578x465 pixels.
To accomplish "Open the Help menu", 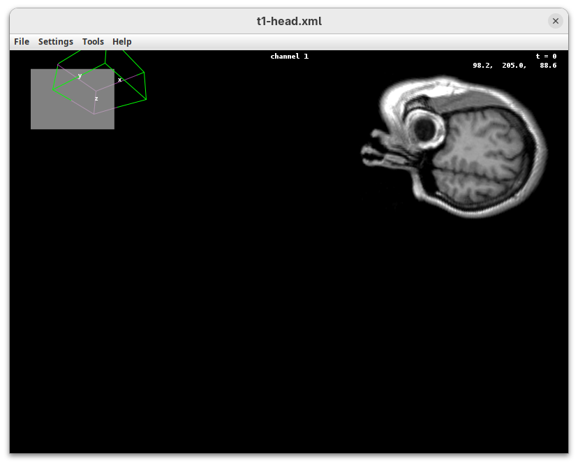I will [x=122, y=42].
